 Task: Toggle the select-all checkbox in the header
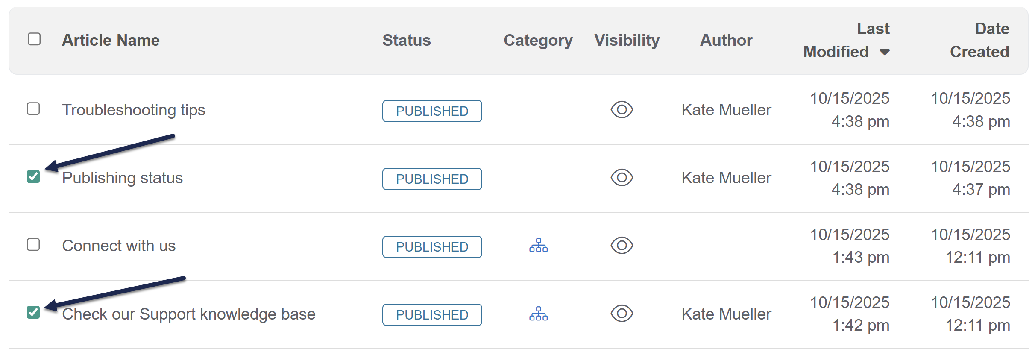(34, 39)
